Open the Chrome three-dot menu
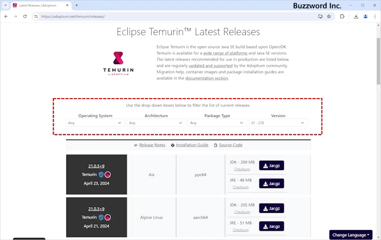 pyautogui.click(x=375, y=17)
